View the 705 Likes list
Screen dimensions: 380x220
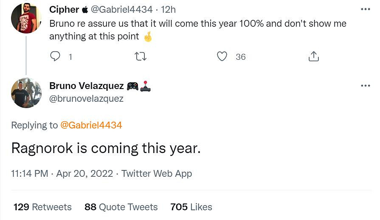(191, 207)
